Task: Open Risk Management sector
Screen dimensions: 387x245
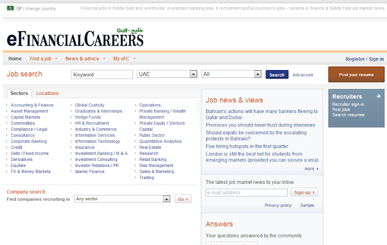Action: click(157, 166)
